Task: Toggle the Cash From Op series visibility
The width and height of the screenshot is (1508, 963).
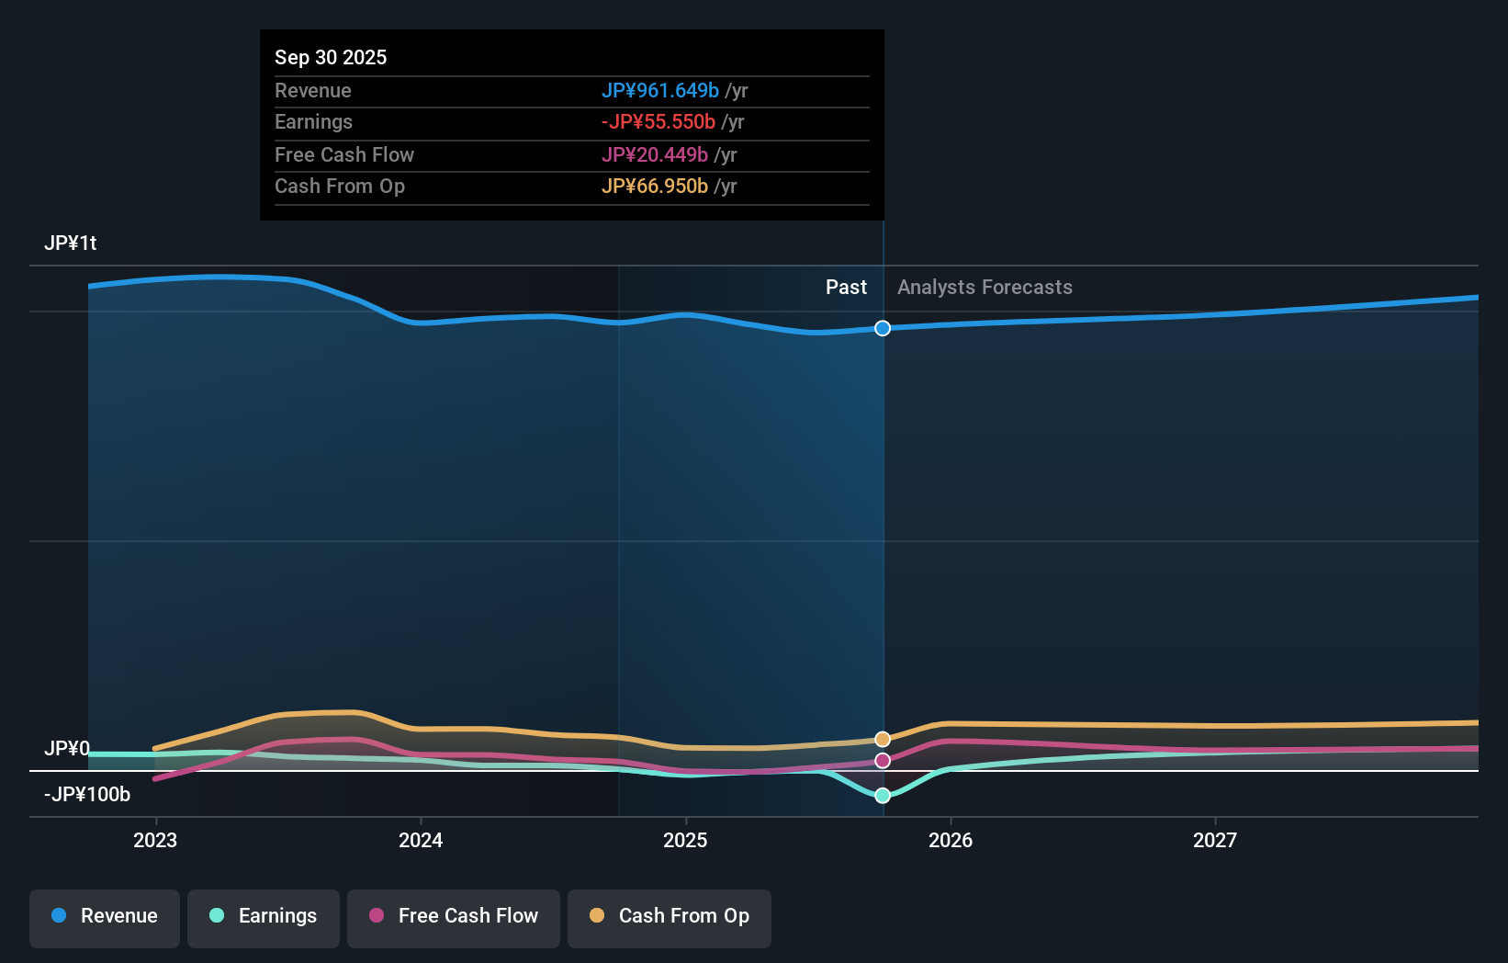Action: coord(669,917)
